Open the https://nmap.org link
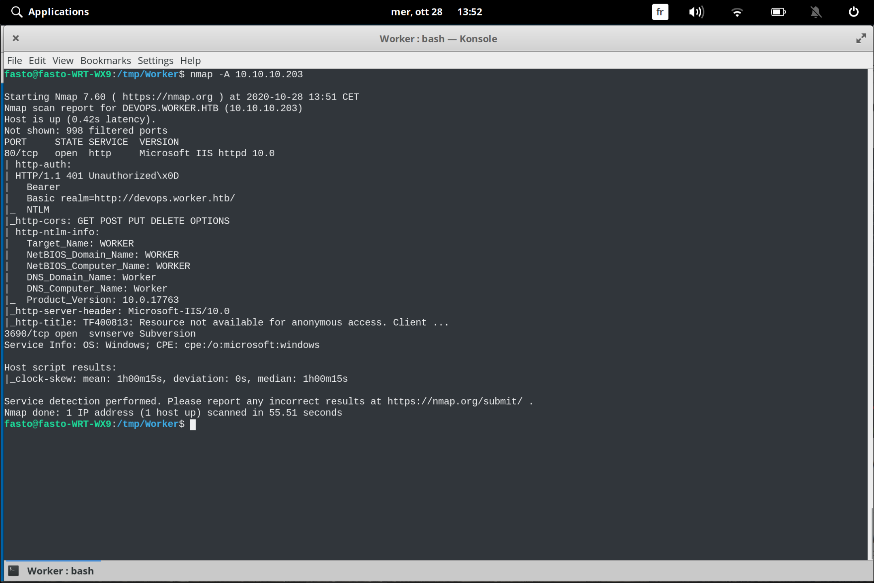Viewport: 874px width, 583px height. tap(168, 96)
